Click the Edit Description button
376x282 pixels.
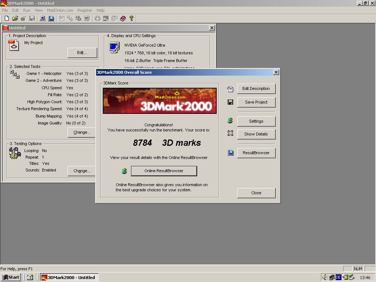point(256,89)
